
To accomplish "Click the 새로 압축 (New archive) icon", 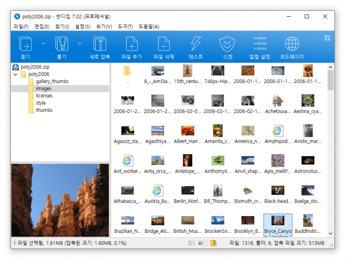I will click(x=100, y=44).
